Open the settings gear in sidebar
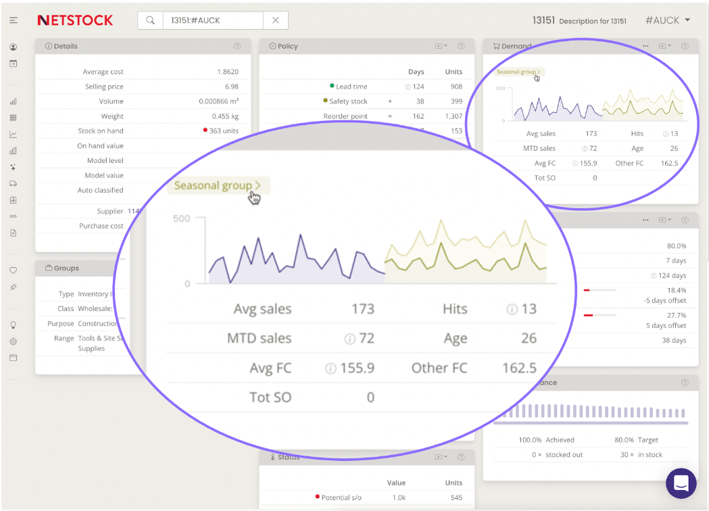 (14, 341)
